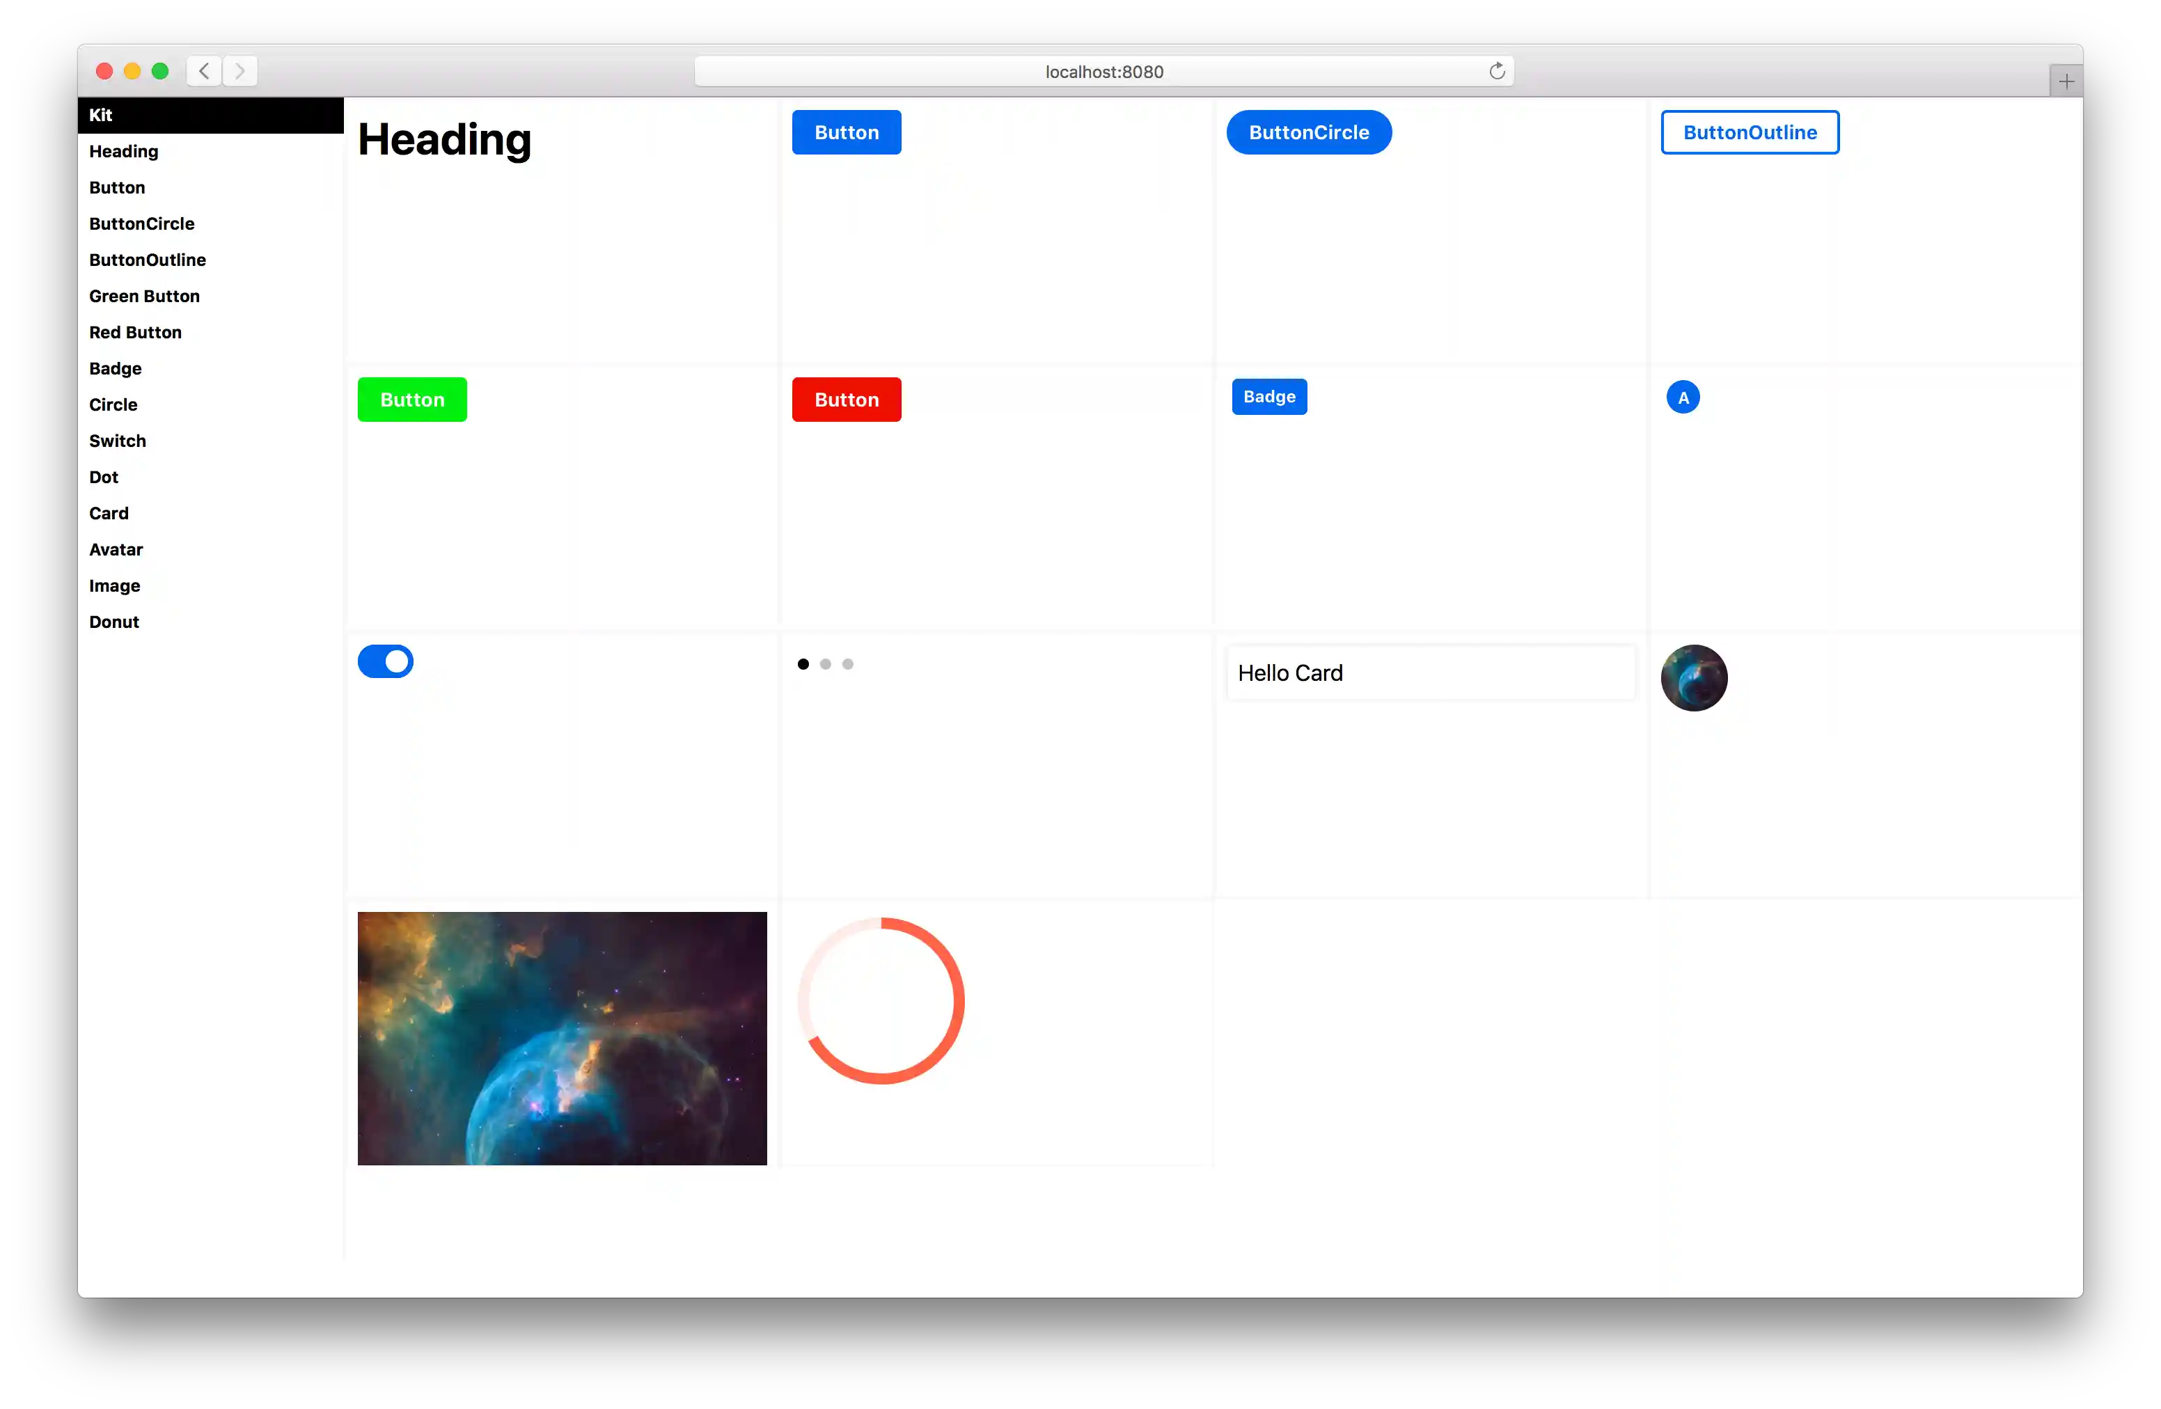Click the blue Badge label

pyautogui.click(x=1268, y=397)
